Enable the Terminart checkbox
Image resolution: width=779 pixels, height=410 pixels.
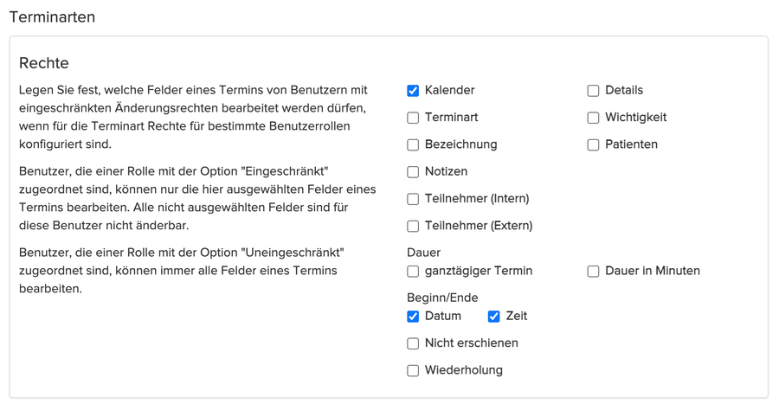pos(413,118)
